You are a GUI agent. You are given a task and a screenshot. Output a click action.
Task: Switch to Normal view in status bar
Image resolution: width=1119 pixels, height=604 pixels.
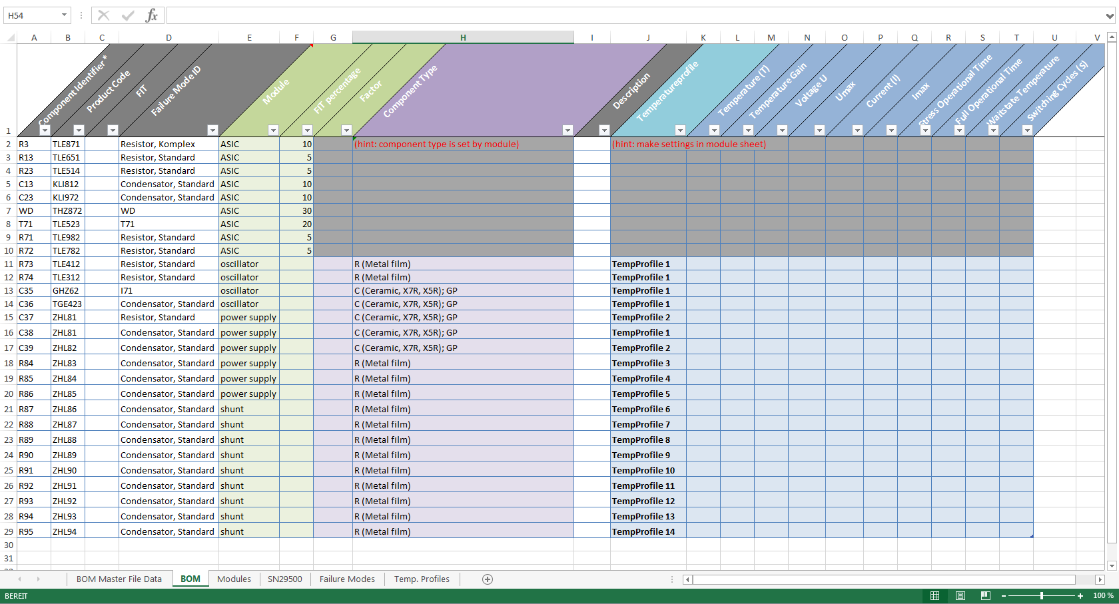935,596
